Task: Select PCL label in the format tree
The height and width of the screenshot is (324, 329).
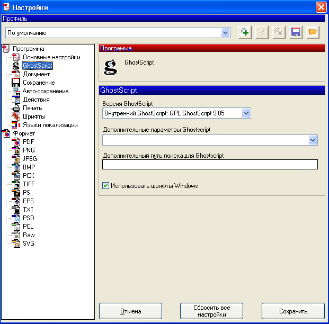Action: 28,227
